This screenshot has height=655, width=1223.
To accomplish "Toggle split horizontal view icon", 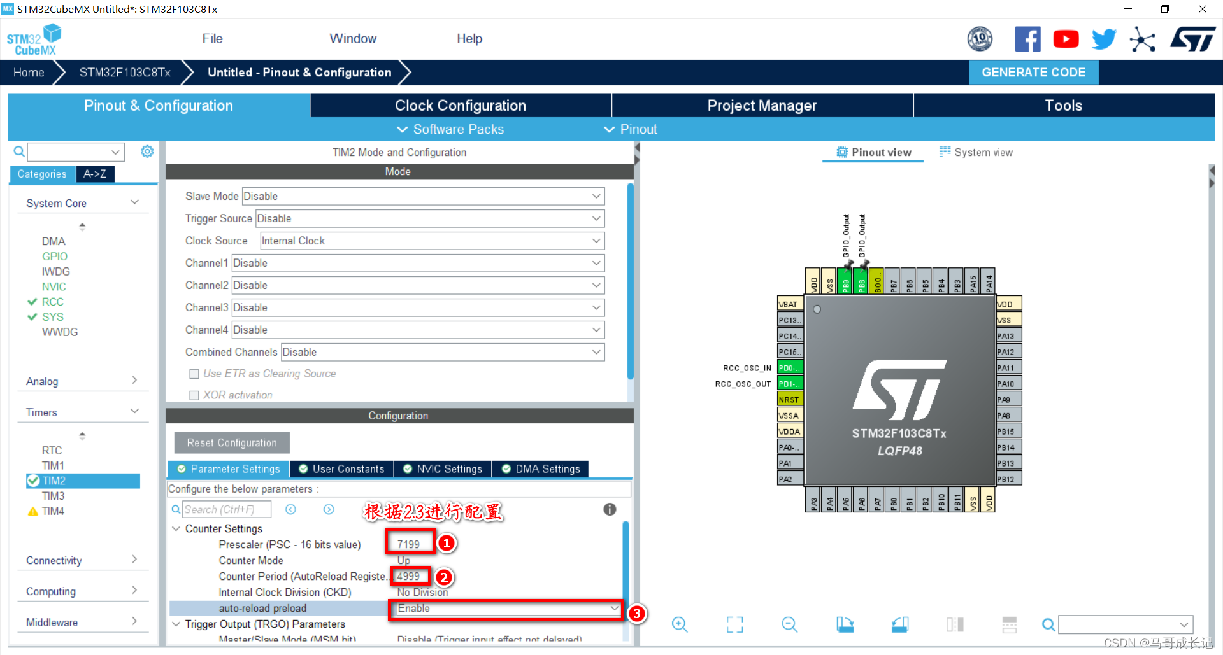I will (x=1010, y=624).
